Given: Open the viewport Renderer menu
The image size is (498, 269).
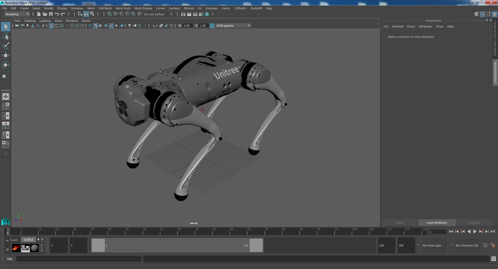Looking at the screenshot, I should pos(72,21).
